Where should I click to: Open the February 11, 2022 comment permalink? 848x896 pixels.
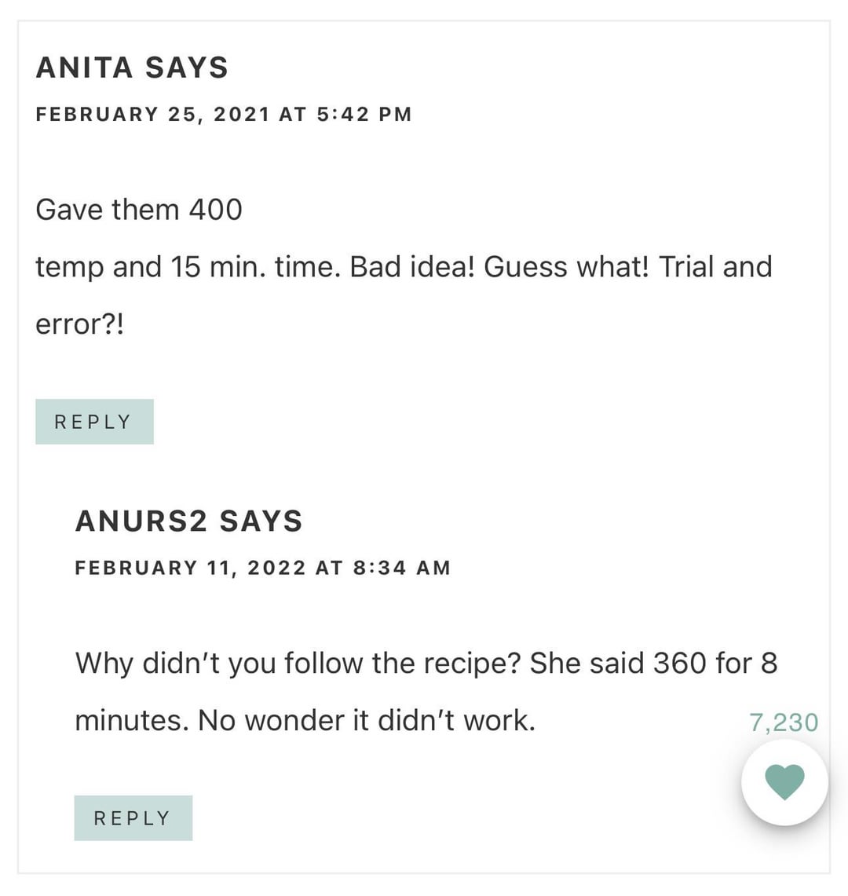(x=262, y=568)
